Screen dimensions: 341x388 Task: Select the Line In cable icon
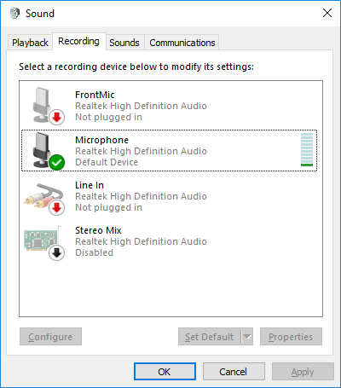pyautogui.click(x=43, y=195)
